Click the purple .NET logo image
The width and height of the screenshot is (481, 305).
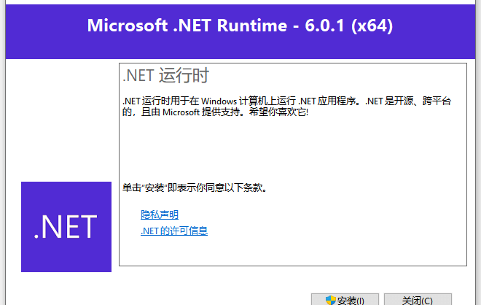tap(66, 227)
